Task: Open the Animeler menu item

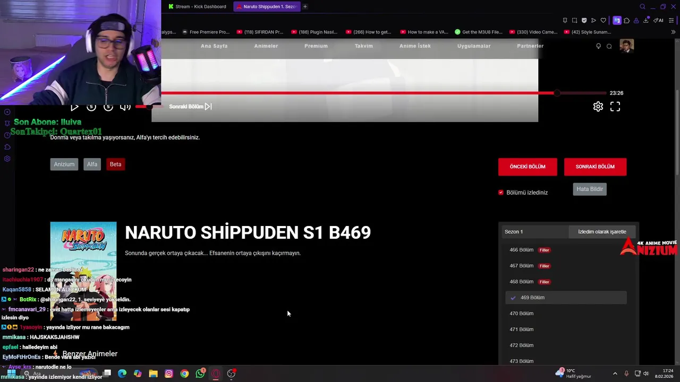Action: click(x=266, y=46)
